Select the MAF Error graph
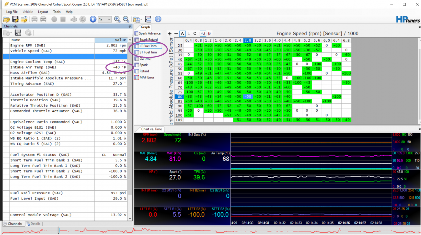The image size is (421, 235). [144, 77]
